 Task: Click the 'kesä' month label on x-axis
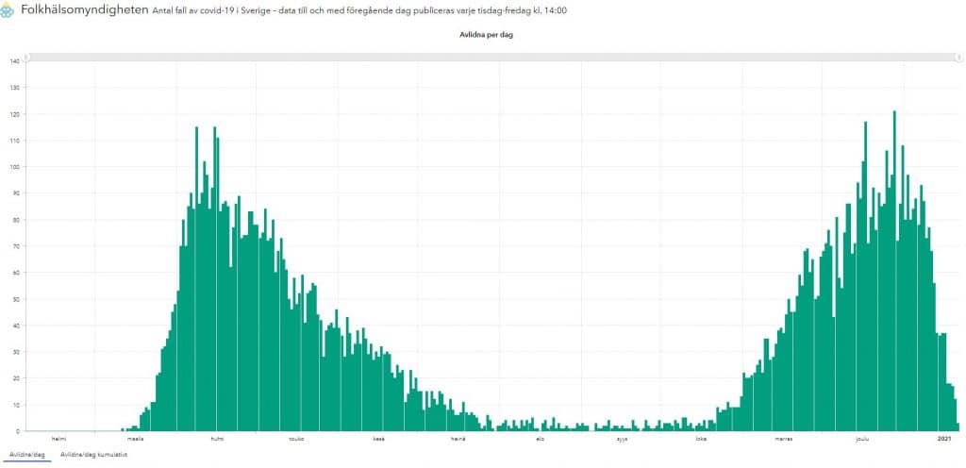click(378, 439)
